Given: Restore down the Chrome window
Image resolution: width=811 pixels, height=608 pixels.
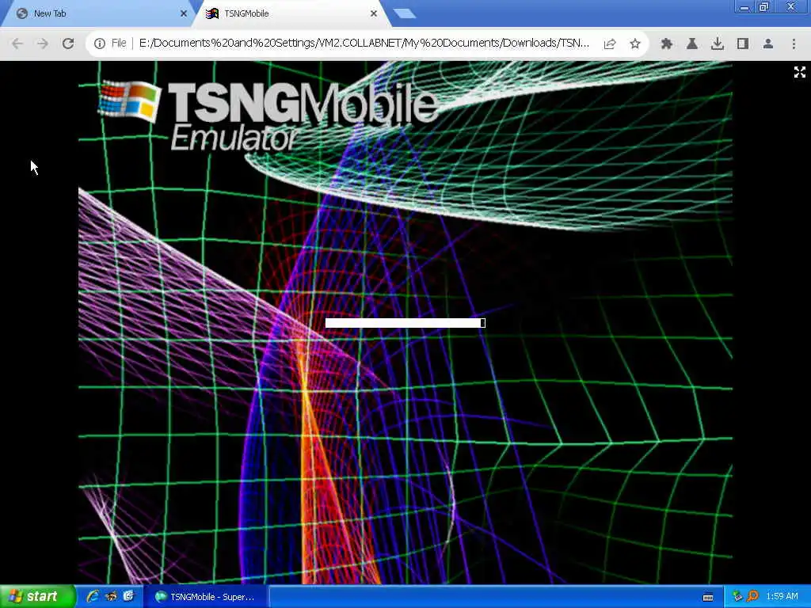Looking at the screenshot, I should click(x=764, y=6).
